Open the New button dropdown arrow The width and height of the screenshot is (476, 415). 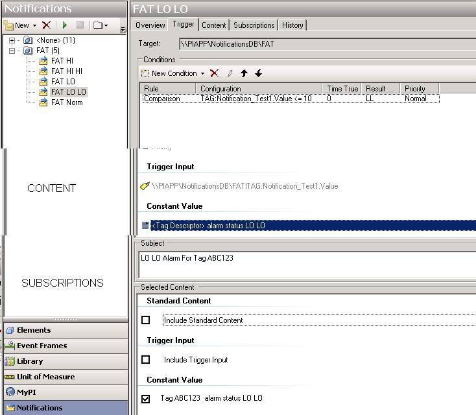[34, 25]
